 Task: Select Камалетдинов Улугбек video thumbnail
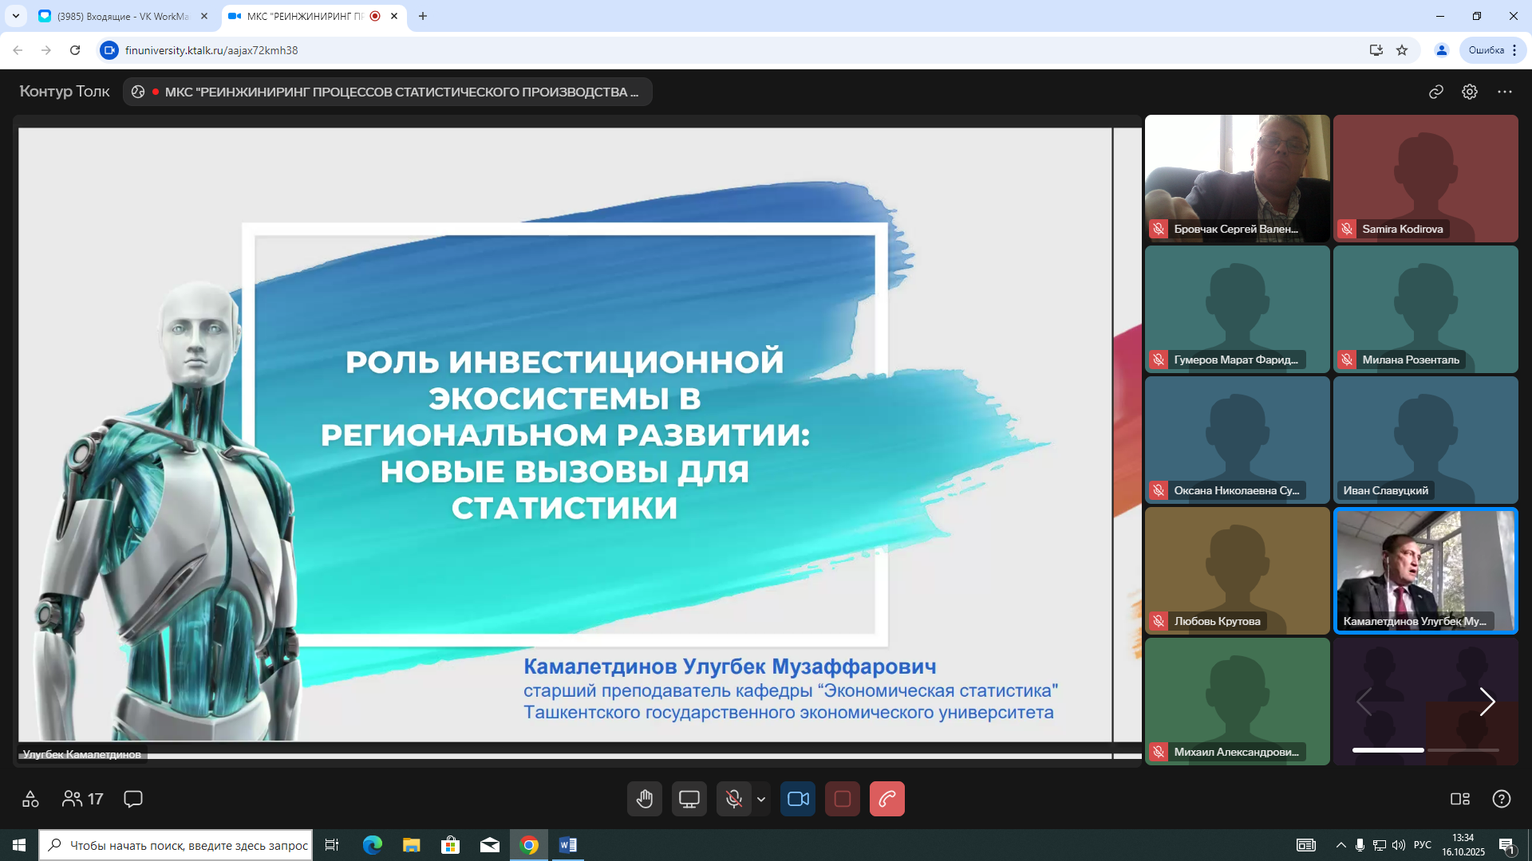(1425, 570)
